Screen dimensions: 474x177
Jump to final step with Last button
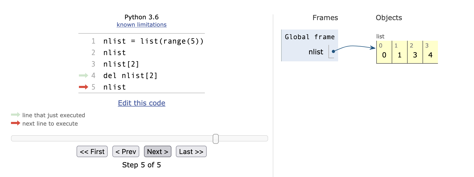(191, 151)
